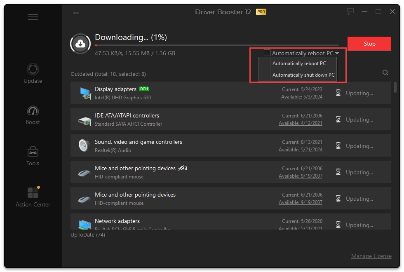Open the Update section in sidebar
Viewport: 404px width, 272px height.
coord(33,74)
